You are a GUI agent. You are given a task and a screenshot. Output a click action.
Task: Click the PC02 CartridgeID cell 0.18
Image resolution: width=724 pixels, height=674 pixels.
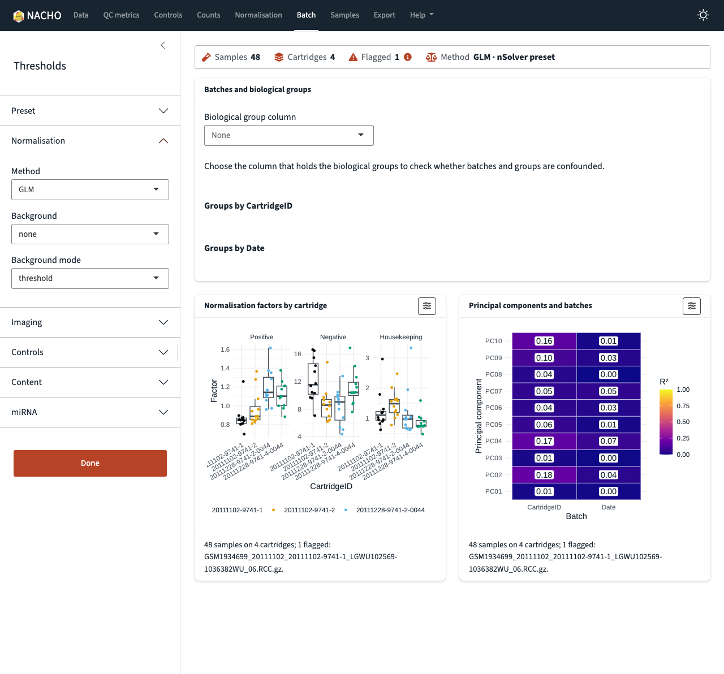tap(544, 475)
